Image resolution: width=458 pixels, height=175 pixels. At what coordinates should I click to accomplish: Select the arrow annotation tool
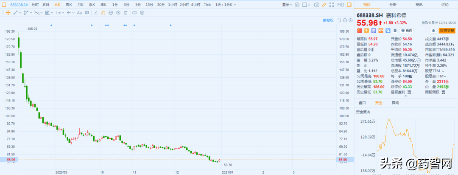(69, 13)
